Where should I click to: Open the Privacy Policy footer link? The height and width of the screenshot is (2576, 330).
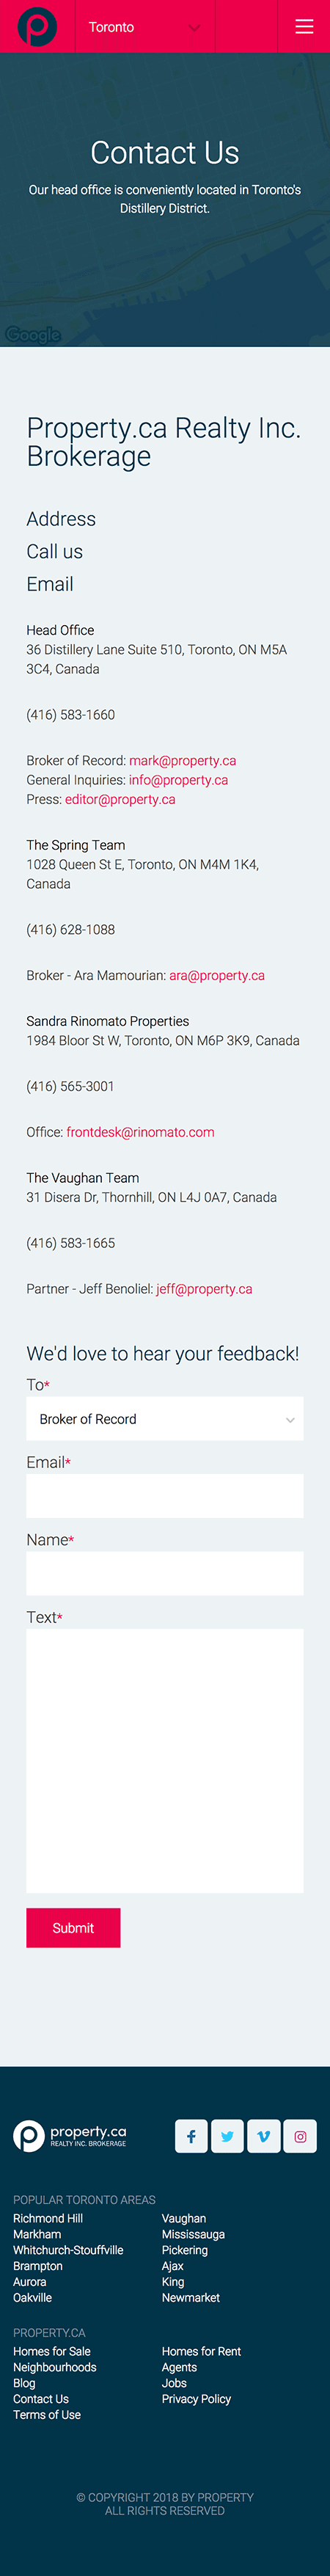pyautogui.click(x=196, y=2398)
